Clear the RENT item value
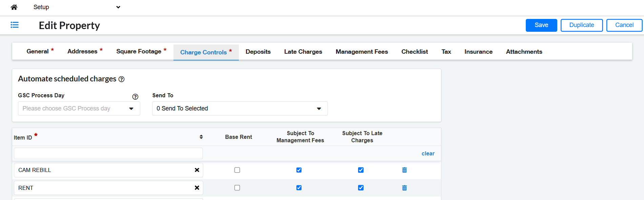The image size is (644, 200). pos(197,188)
